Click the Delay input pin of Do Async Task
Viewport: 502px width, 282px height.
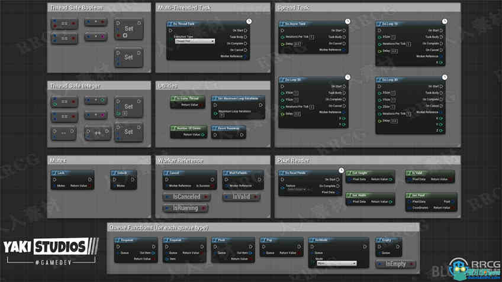[x=282, y=44]
